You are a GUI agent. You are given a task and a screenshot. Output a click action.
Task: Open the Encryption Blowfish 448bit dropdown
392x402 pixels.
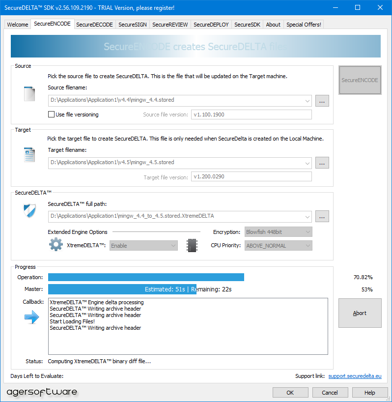tap(278, 232)
